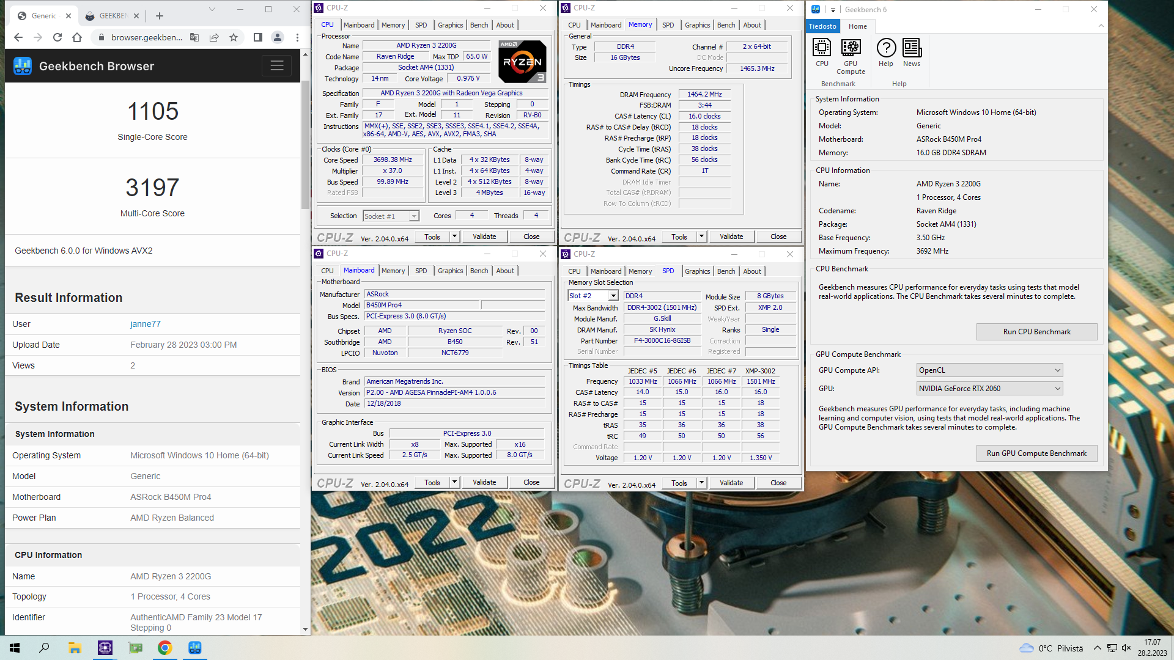Open the browser tab search chevron
This screenshot has width=1174, height=660.
[212, 9]
